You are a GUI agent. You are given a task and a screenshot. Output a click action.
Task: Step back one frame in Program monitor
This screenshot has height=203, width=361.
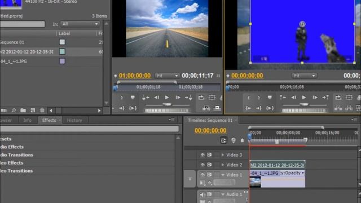294,98
